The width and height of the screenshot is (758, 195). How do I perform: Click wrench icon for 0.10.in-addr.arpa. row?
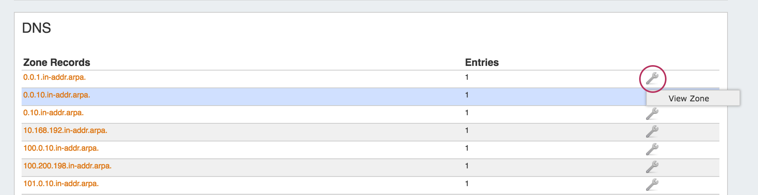(652, 114)
